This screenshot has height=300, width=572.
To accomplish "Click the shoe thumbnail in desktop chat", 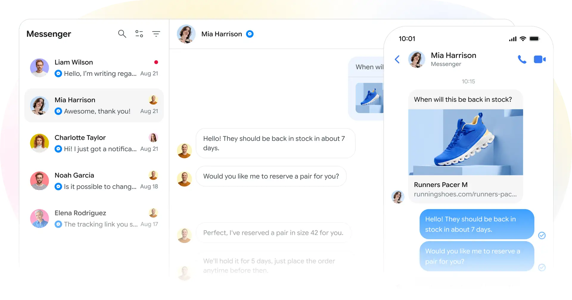I will pos(369,98).
